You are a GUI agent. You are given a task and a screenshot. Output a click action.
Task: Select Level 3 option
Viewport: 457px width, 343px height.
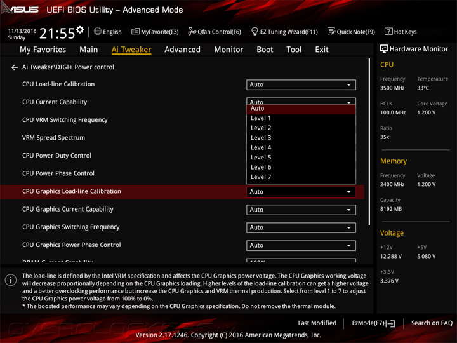pyautogui.click(x=301, y=138)
